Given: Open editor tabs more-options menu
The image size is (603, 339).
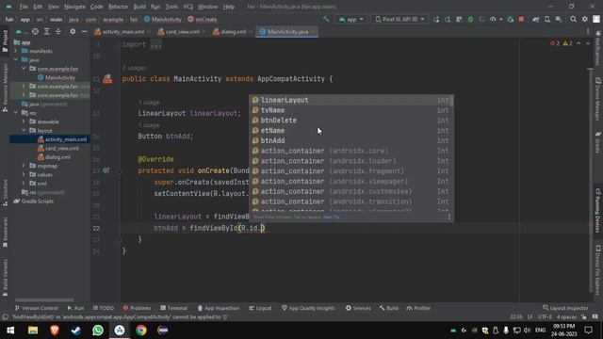Looking at the screenshot, I should tap(588, 31).
